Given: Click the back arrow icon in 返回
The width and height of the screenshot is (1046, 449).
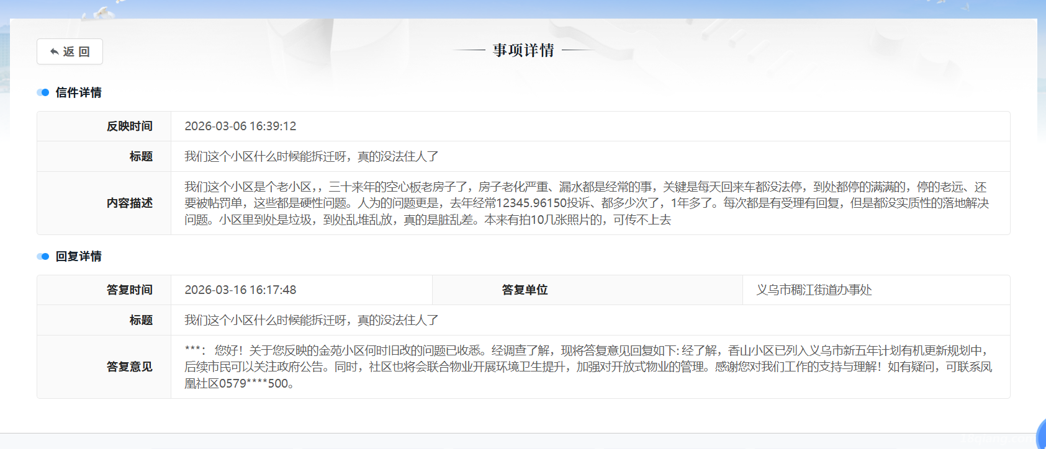Looking at the screenshot, I should [55, 51].
